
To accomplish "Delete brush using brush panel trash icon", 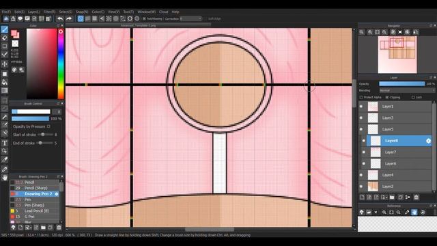I will tap(59, 228).
